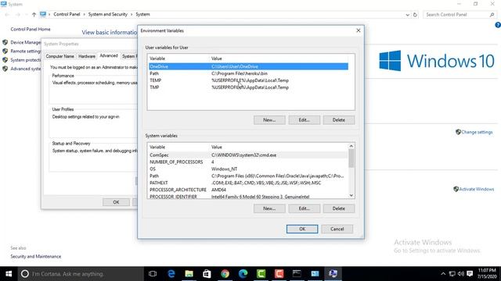The width and height of the screenshot is (501, 281).
Task: Click the Cortana circle icon
Action: click(25, 274)
